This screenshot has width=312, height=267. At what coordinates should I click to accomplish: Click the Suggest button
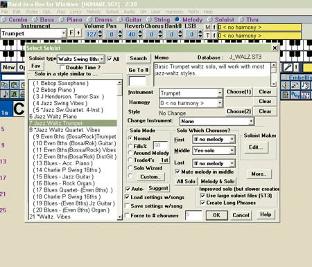(158, 188)
